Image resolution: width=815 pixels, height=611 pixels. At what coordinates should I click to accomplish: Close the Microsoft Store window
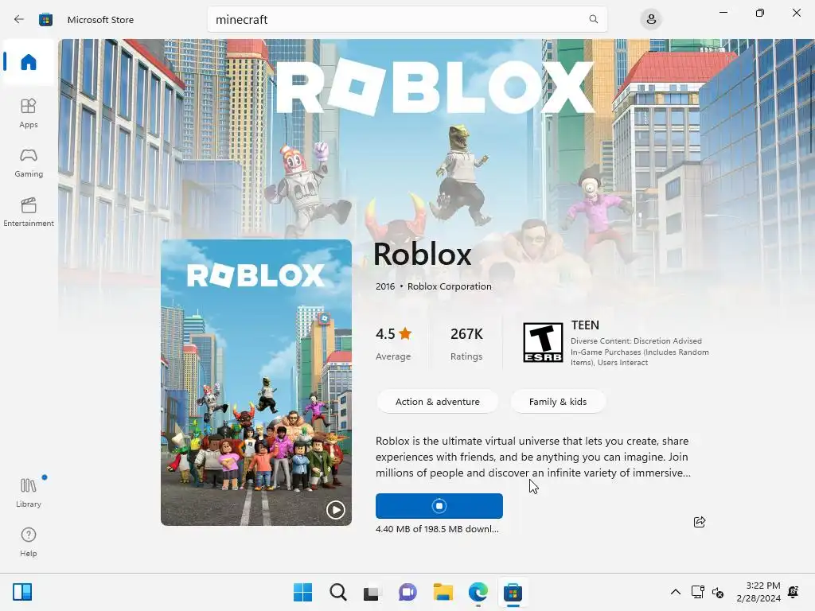coord(796,13)
